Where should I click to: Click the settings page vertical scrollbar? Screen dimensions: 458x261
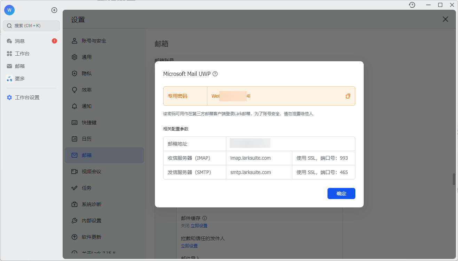pyautogui.click(x=454, y=179)
